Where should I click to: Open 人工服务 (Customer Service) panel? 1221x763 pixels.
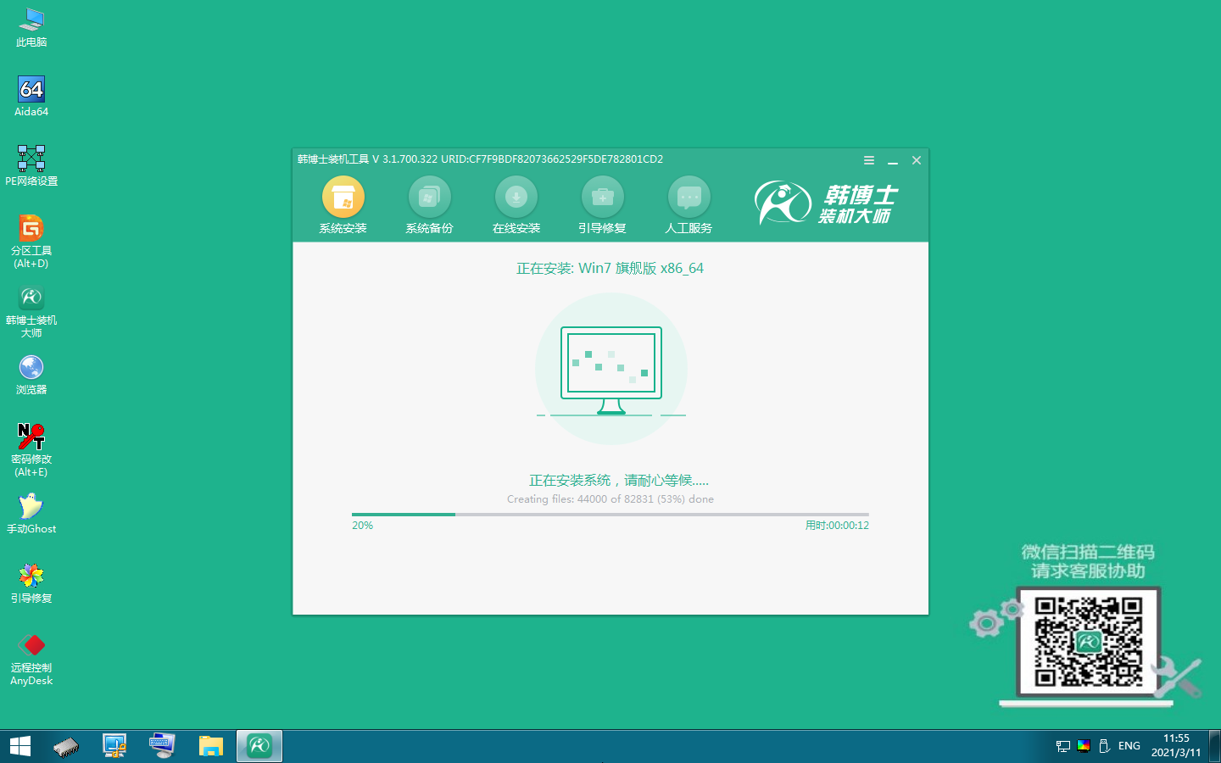tap(689, 203)
